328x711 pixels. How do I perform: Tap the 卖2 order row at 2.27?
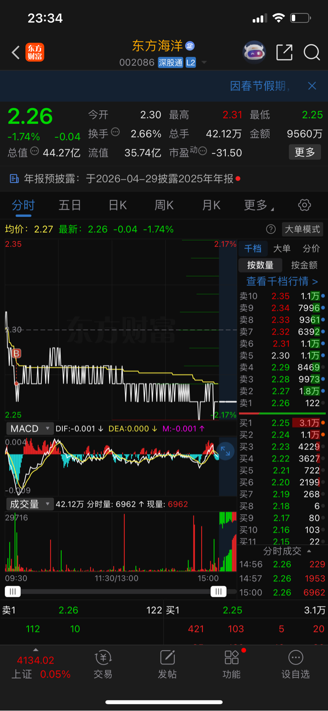[x=282, y=391]
